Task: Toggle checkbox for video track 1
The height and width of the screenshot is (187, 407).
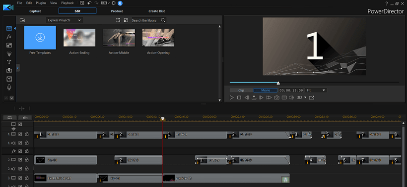Action: (20, 134)
